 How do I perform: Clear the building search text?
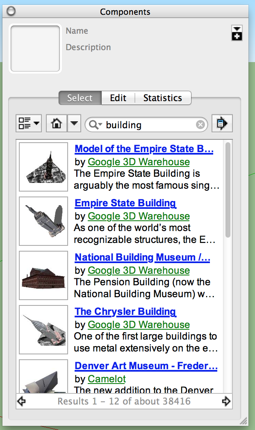[200, 125]
